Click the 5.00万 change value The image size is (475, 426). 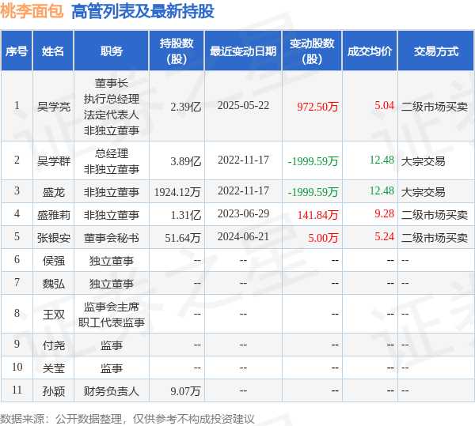tap(323, 238)
